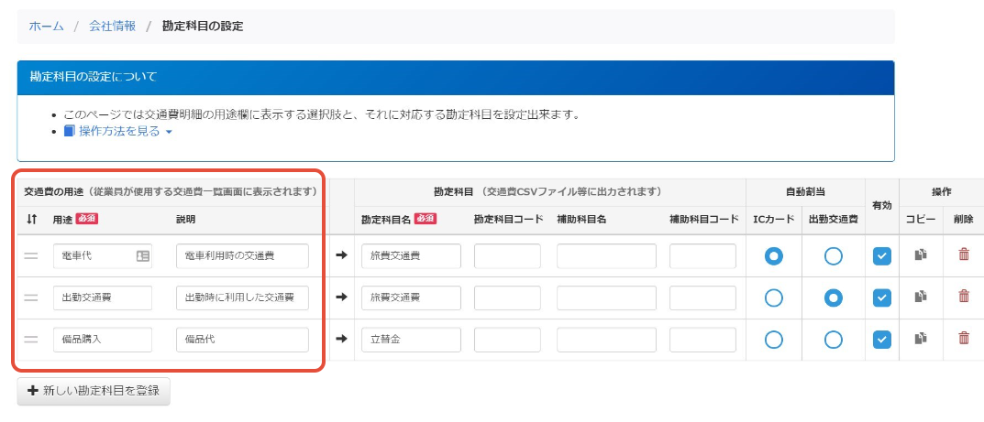Select ICカード radio for 備品購入 row
The image size is (984, 422).
pos(774,340)
